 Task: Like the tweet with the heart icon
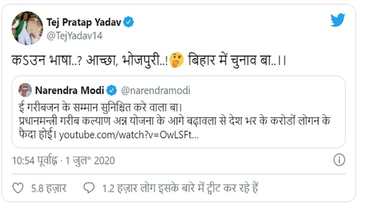[18, 188]
